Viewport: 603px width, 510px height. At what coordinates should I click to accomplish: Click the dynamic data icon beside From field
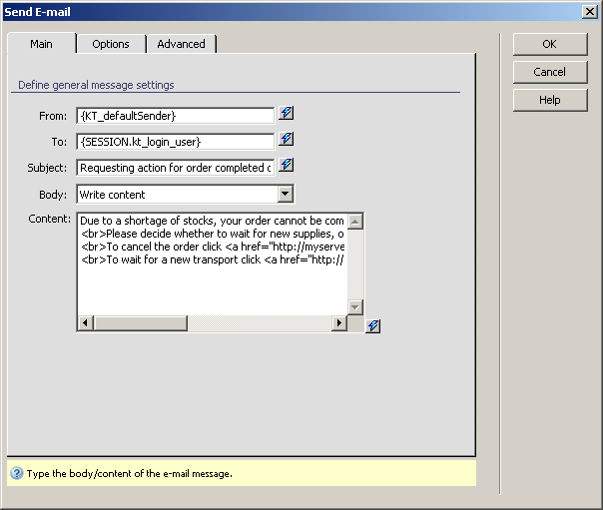pos(287,114)
